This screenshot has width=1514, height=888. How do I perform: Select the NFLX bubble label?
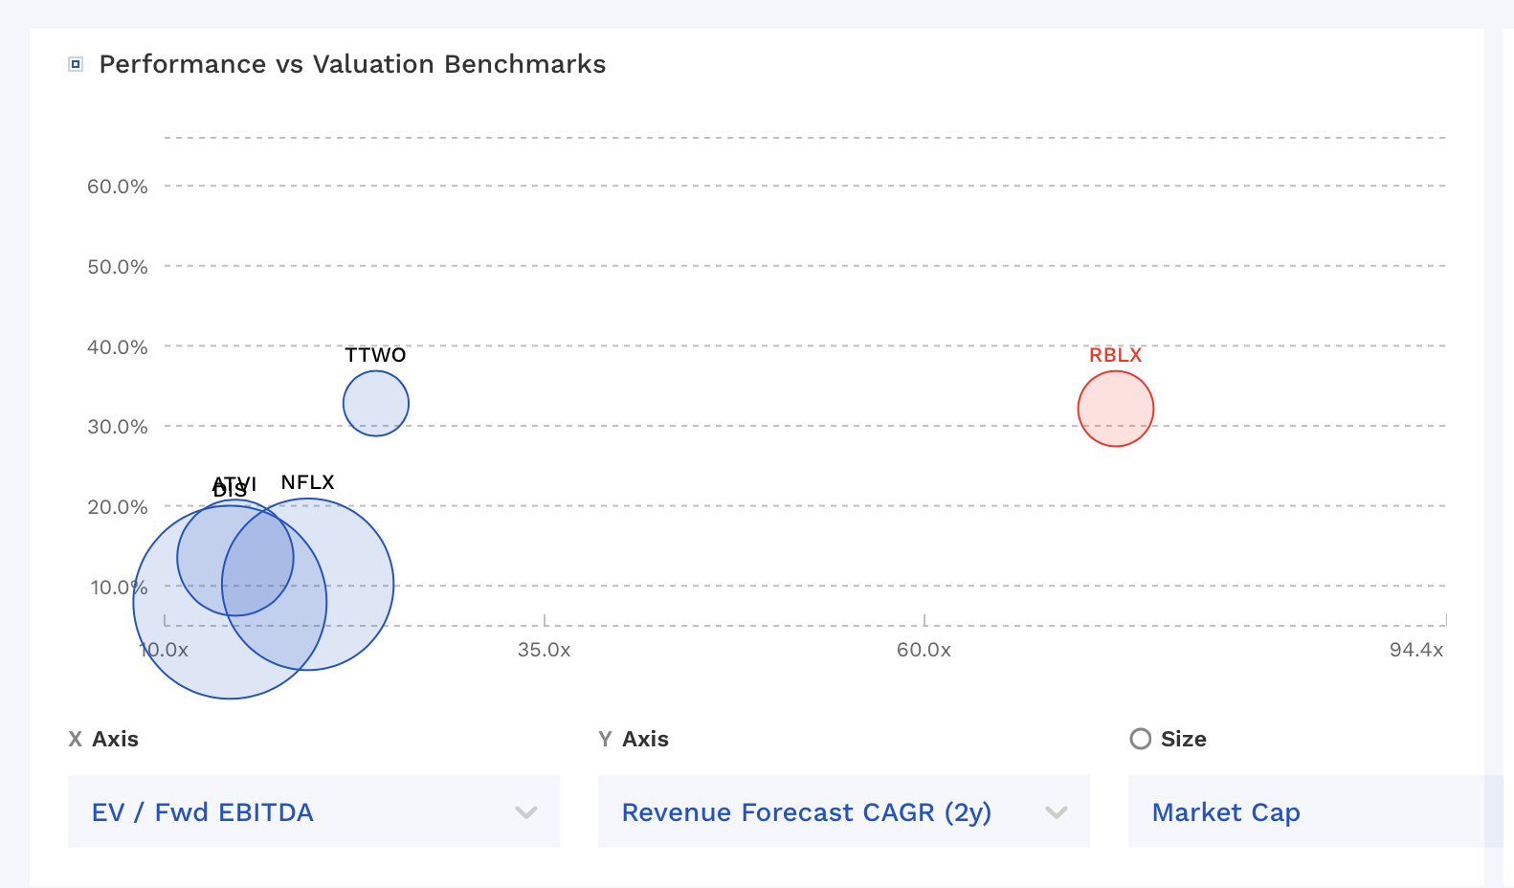click(307, 482)
